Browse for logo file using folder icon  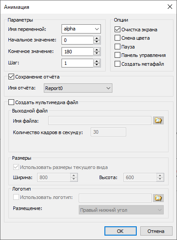(x=158, y=198)
